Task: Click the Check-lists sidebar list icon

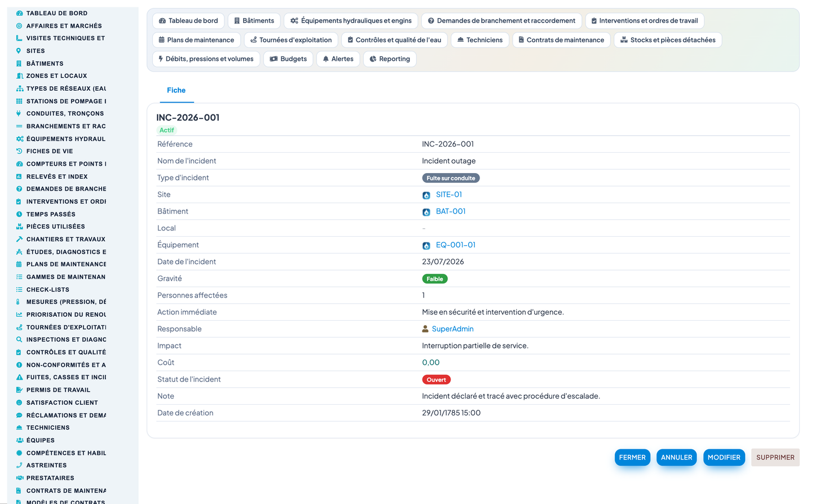Action: point(19,290)
